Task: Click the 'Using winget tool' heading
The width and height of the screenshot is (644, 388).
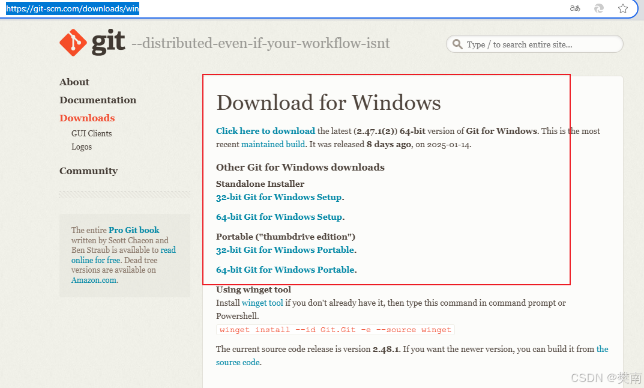Action: pyautogui.click(x=253, y=289)
